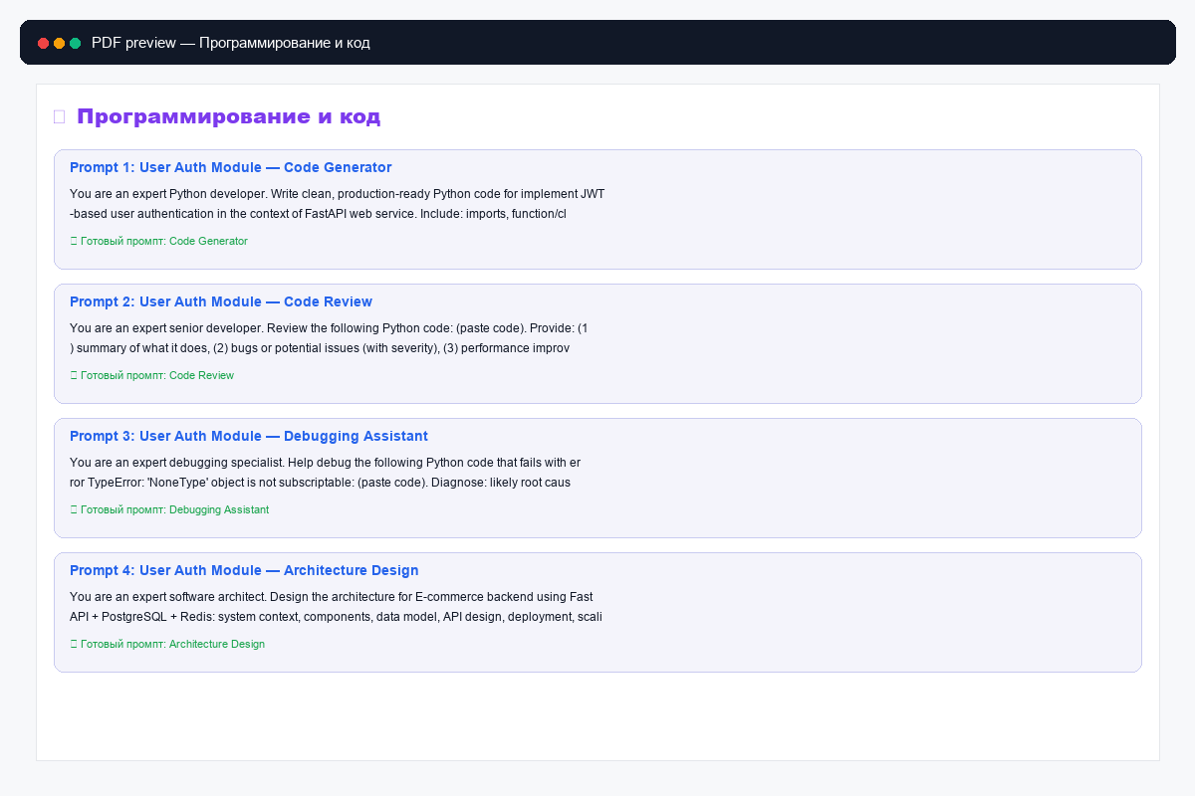Viewport: 1195px width, 796px height.
Task: Click the orange minimize window dot
Action: [x=59, y=43]
